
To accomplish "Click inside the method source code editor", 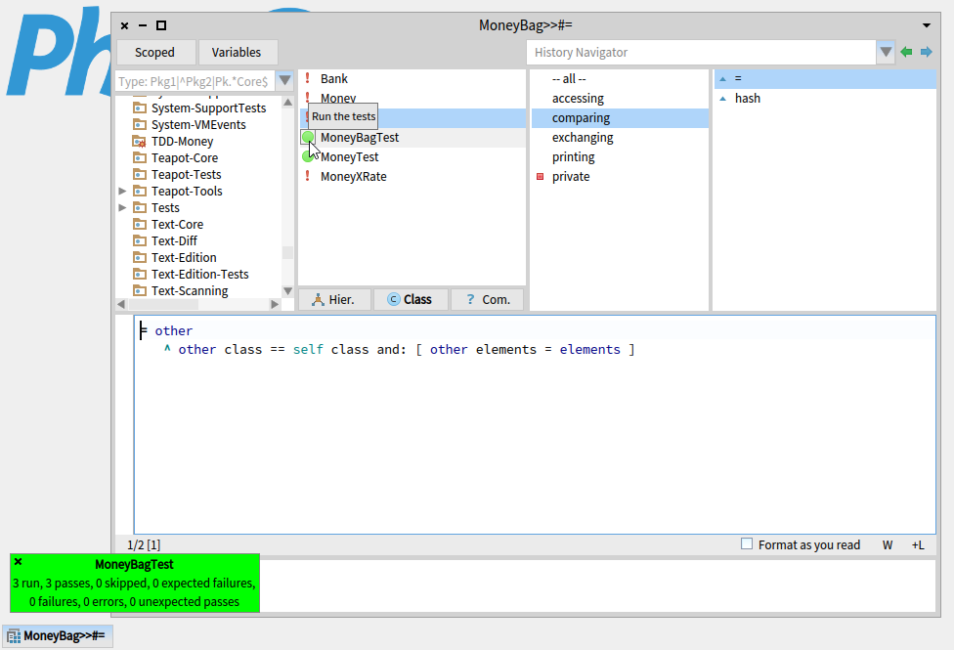I will (x=535, y=424).
